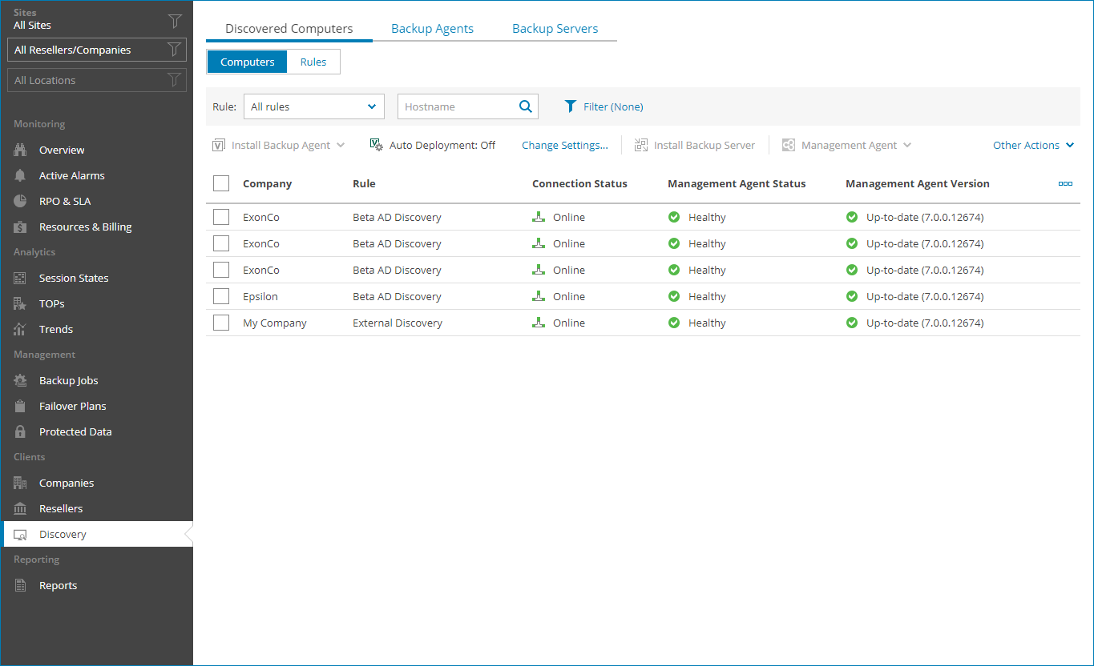Switch to the Backup Agents tab
Viewport: 1094px width, 666px height.
coord(432,29)
